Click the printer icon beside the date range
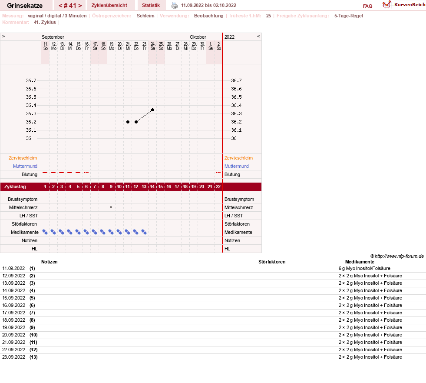 175,5
